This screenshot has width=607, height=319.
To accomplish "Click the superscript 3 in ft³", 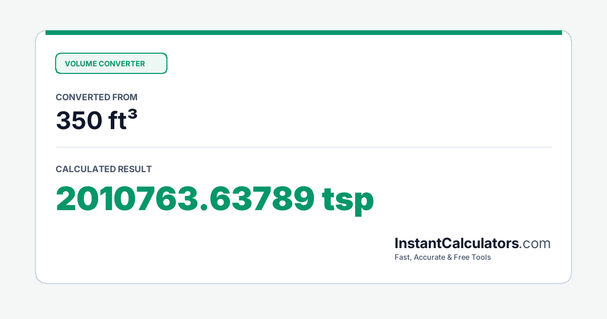I will pos(133,114).
